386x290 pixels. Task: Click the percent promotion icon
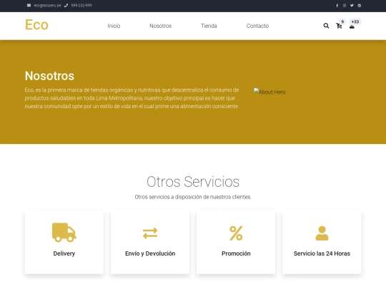(x=236, y=233)
